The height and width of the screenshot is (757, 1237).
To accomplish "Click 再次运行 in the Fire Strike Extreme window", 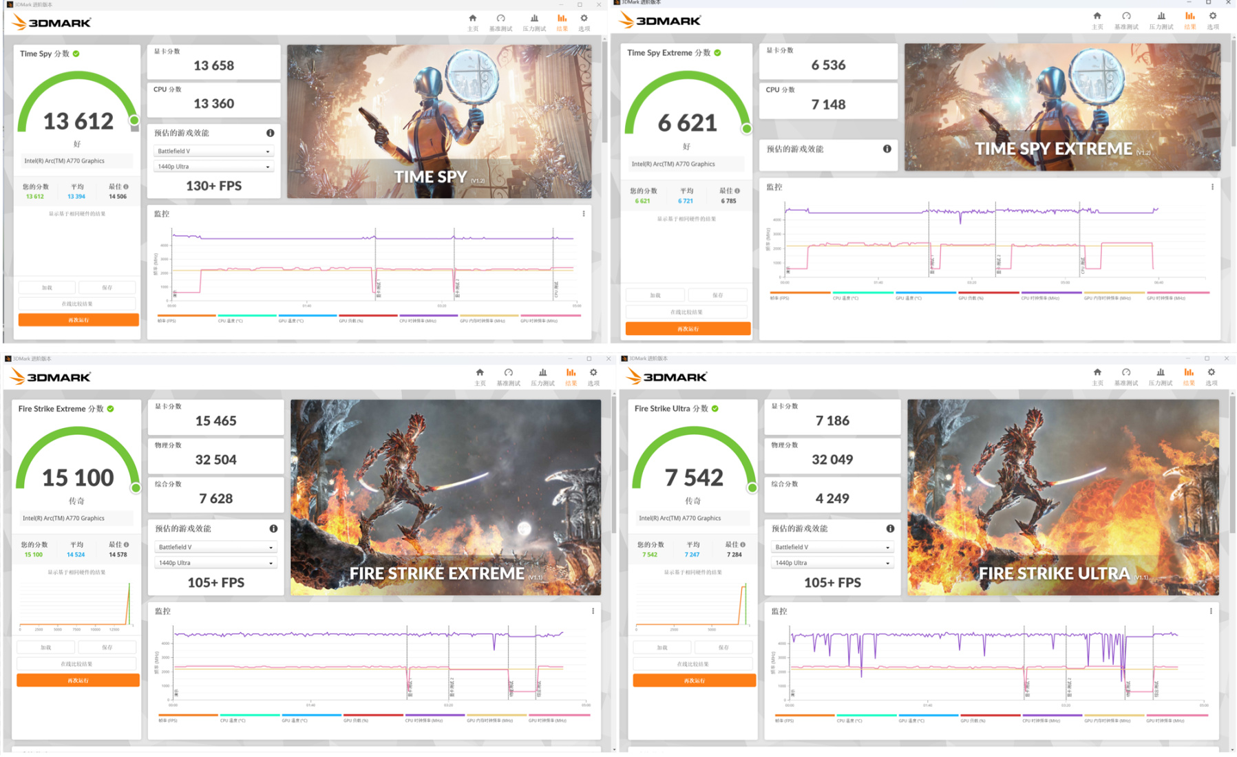I will pyautogui.click(x=78, y=681).
